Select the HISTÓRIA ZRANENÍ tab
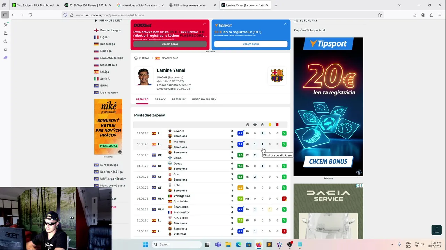 point(205,99)
